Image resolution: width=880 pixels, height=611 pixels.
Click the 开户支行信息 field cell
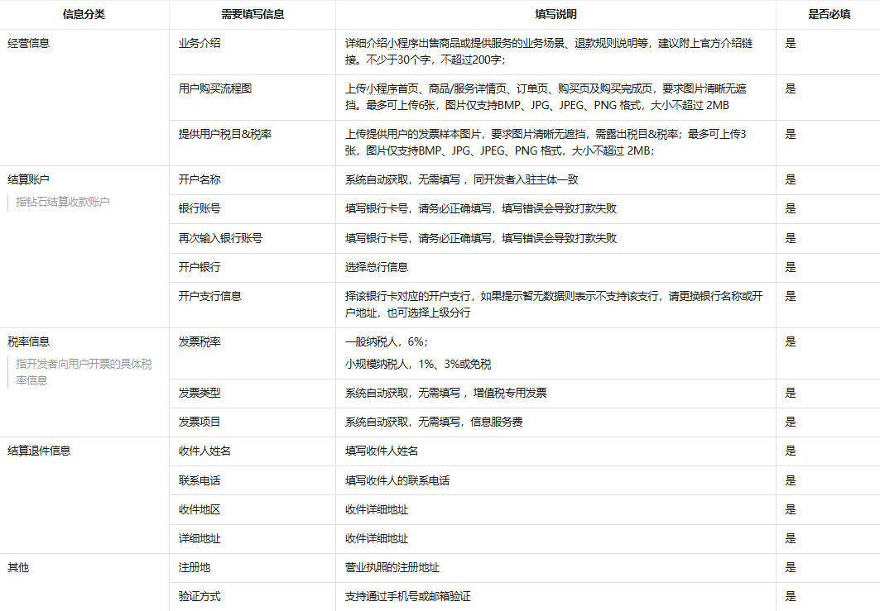tap(210, 296)
